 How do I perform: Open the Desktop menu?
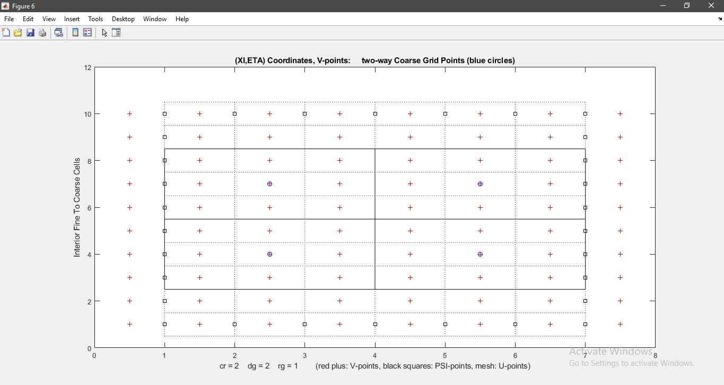[x=123, y=19]
